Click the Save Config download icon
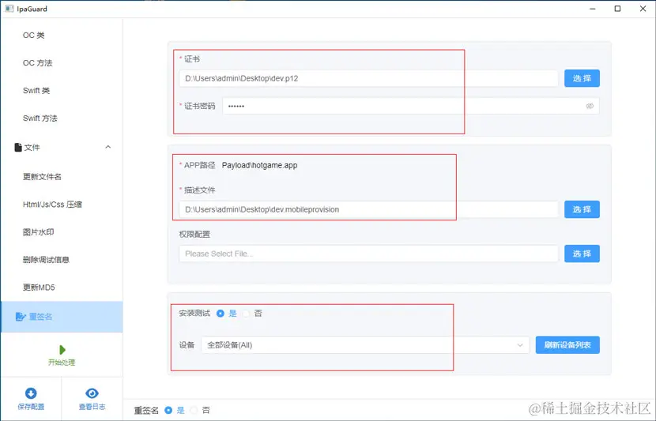This screenshot has width=656, height=421. click(x=31, y=393)
